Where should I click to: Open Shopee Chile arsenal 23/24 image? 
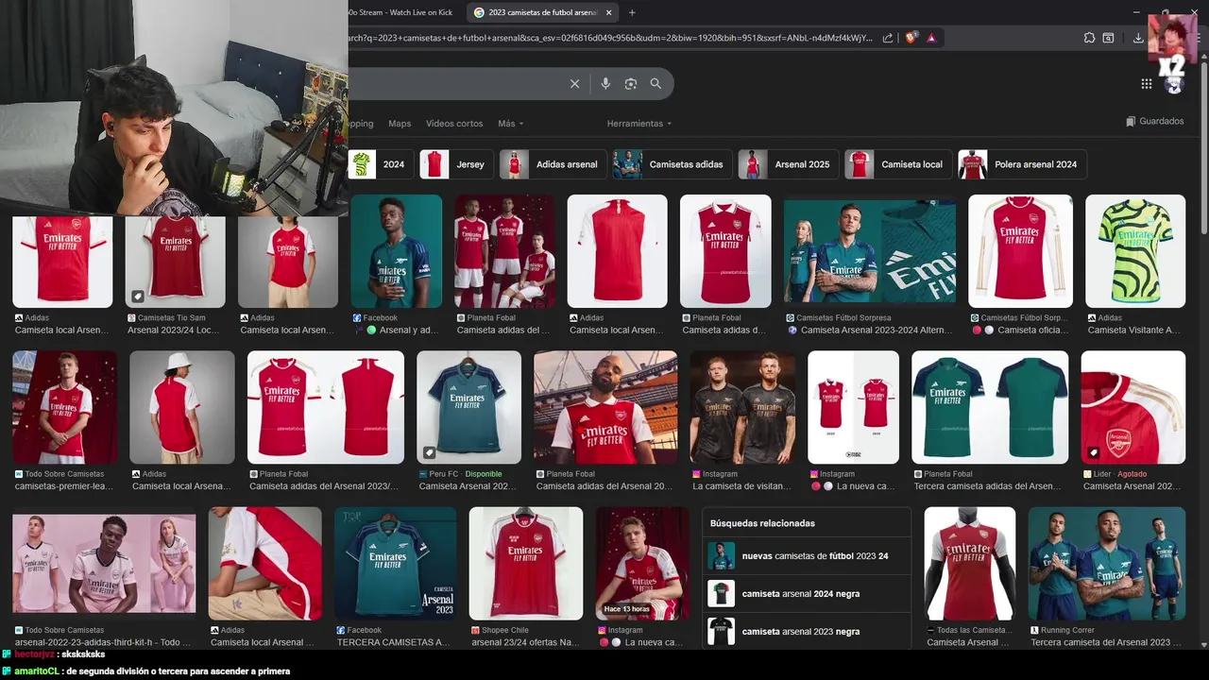[x=526, y=563]
